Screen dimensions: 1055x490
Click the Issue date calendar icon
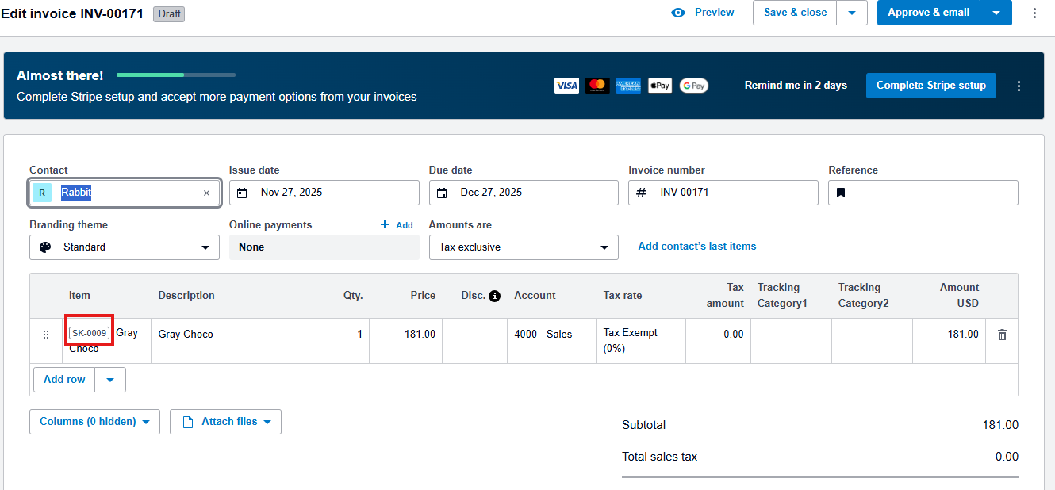point(243,193)
